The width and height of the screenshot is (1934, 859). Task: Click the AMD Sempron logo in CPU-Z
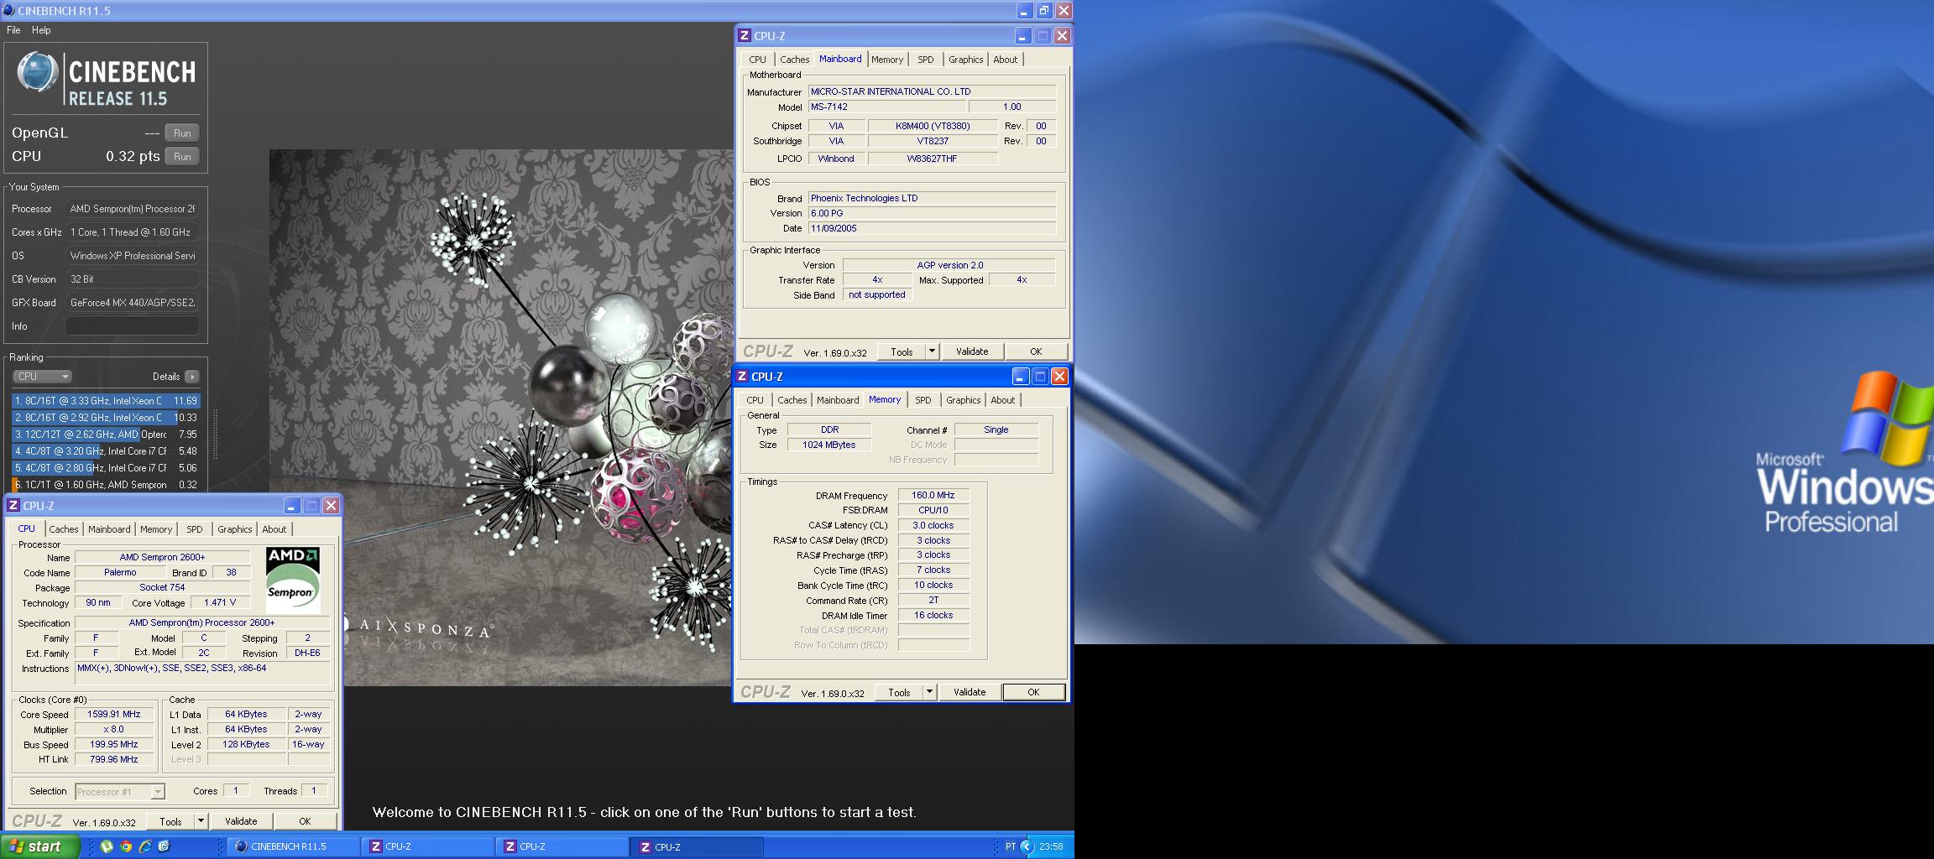292,580
